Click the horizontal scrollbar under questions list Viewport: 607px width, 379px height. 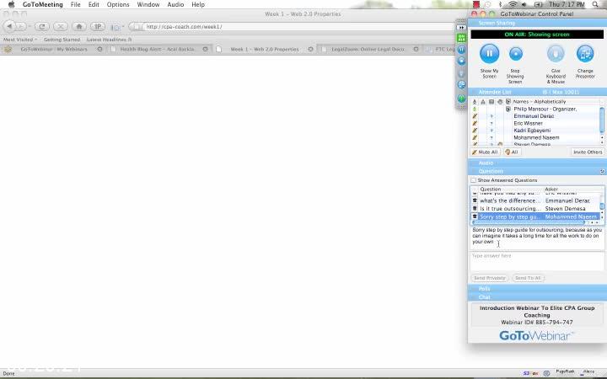tap(529, 222)
